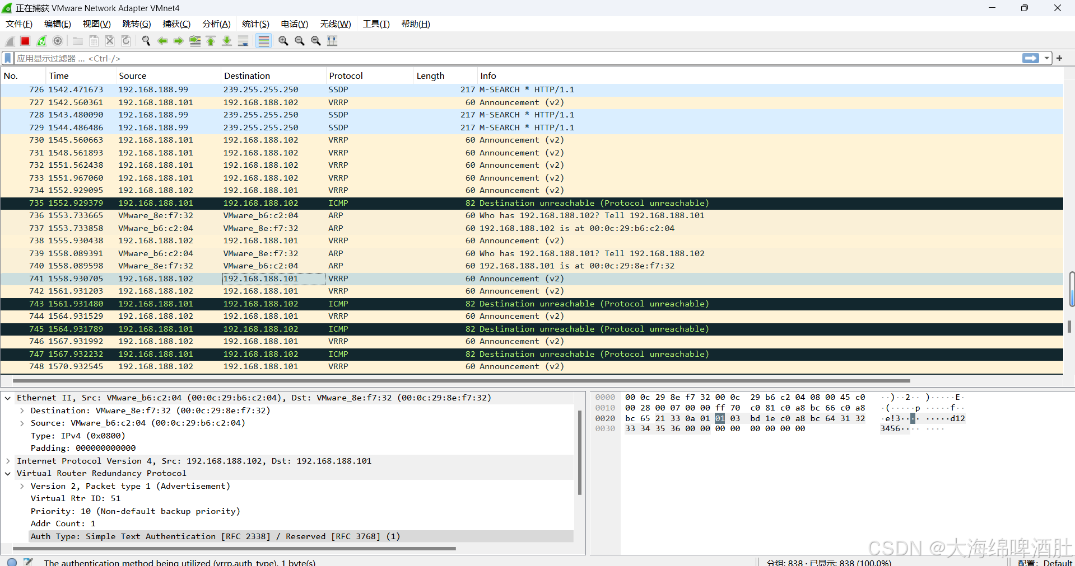
Task: Open the 帮助(H) menu
Action: coord(416,24)
